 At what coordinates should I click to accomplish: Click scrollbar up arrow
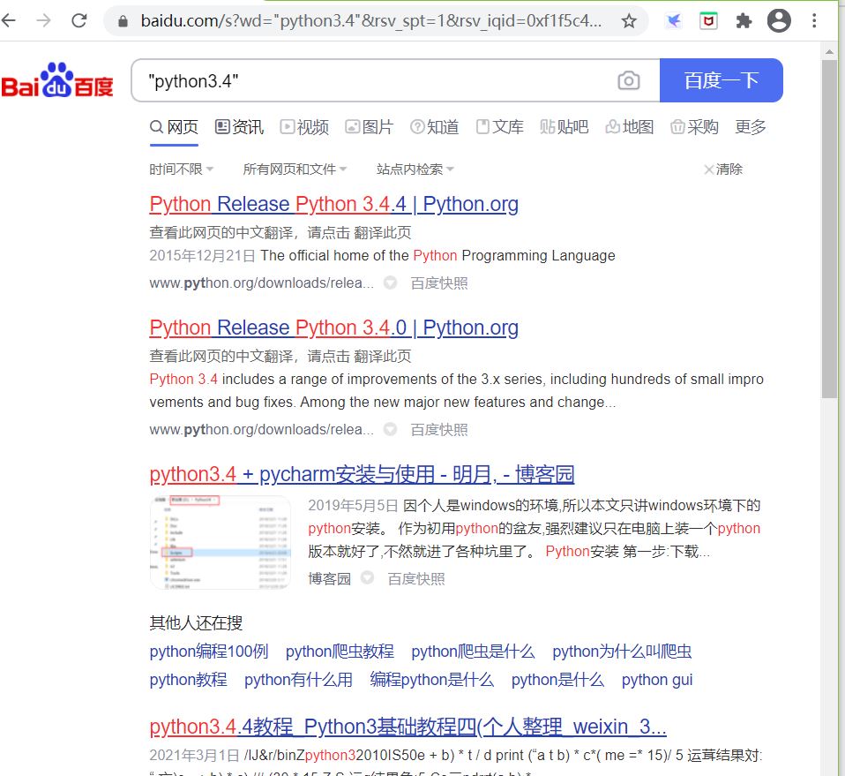[x=829, y=52]
